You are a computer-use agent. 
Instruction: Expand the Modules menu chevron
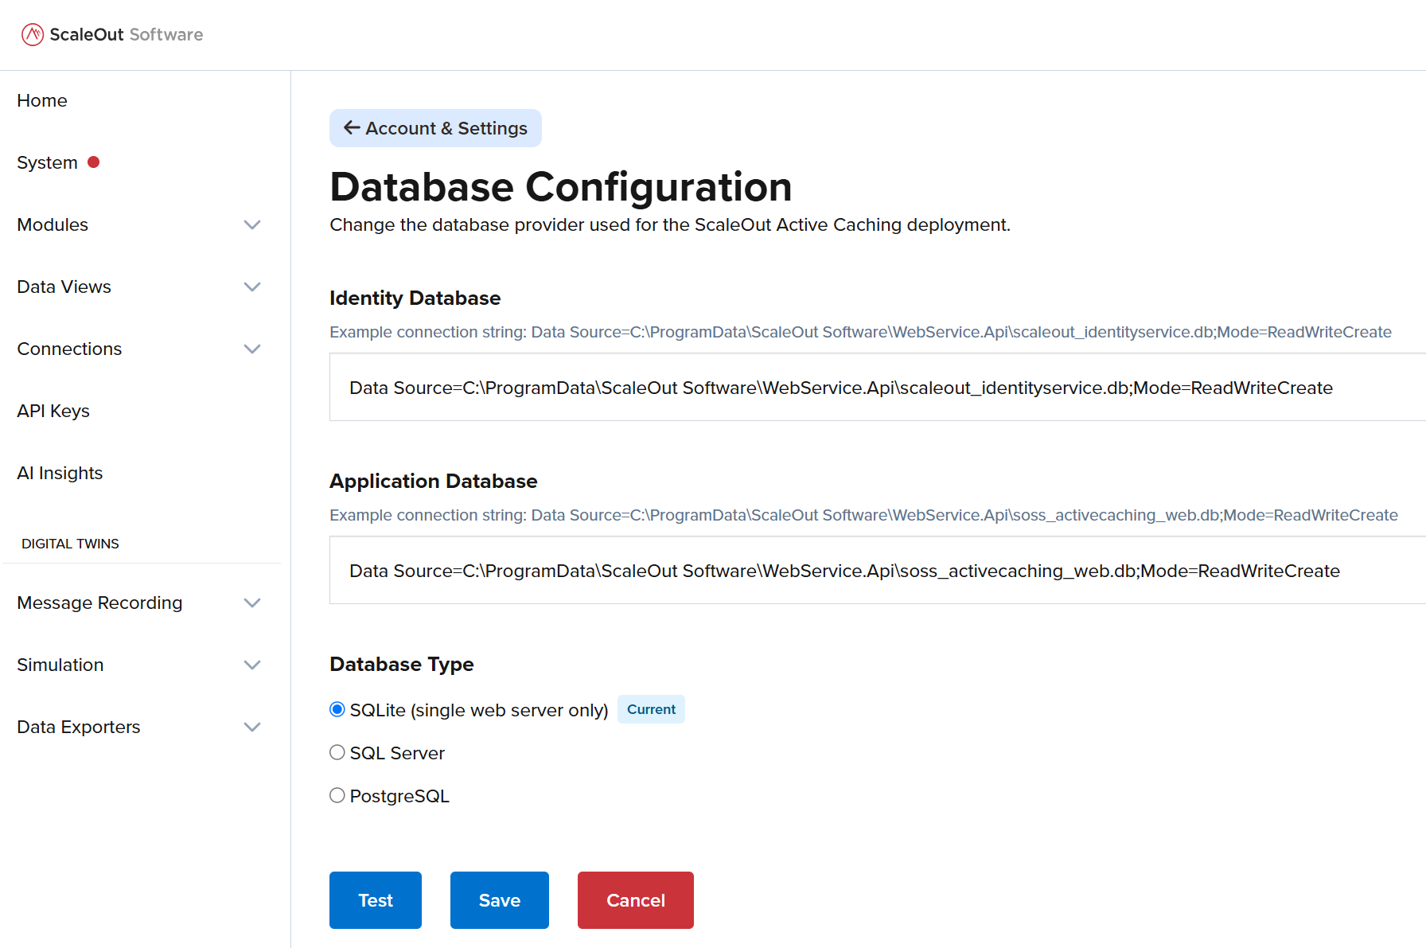click(x=252, y=224)
